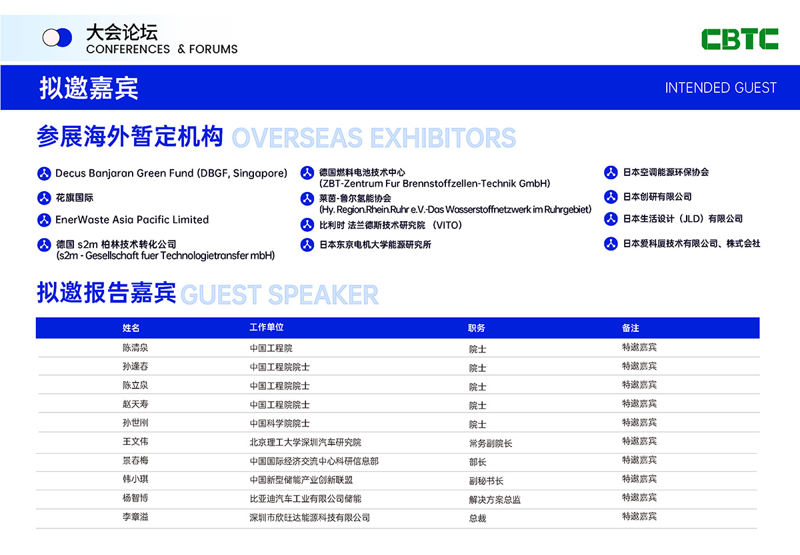
Task: Click bullet icon beside 莱茵-鲁尔氢能协会
Action: 307,199
